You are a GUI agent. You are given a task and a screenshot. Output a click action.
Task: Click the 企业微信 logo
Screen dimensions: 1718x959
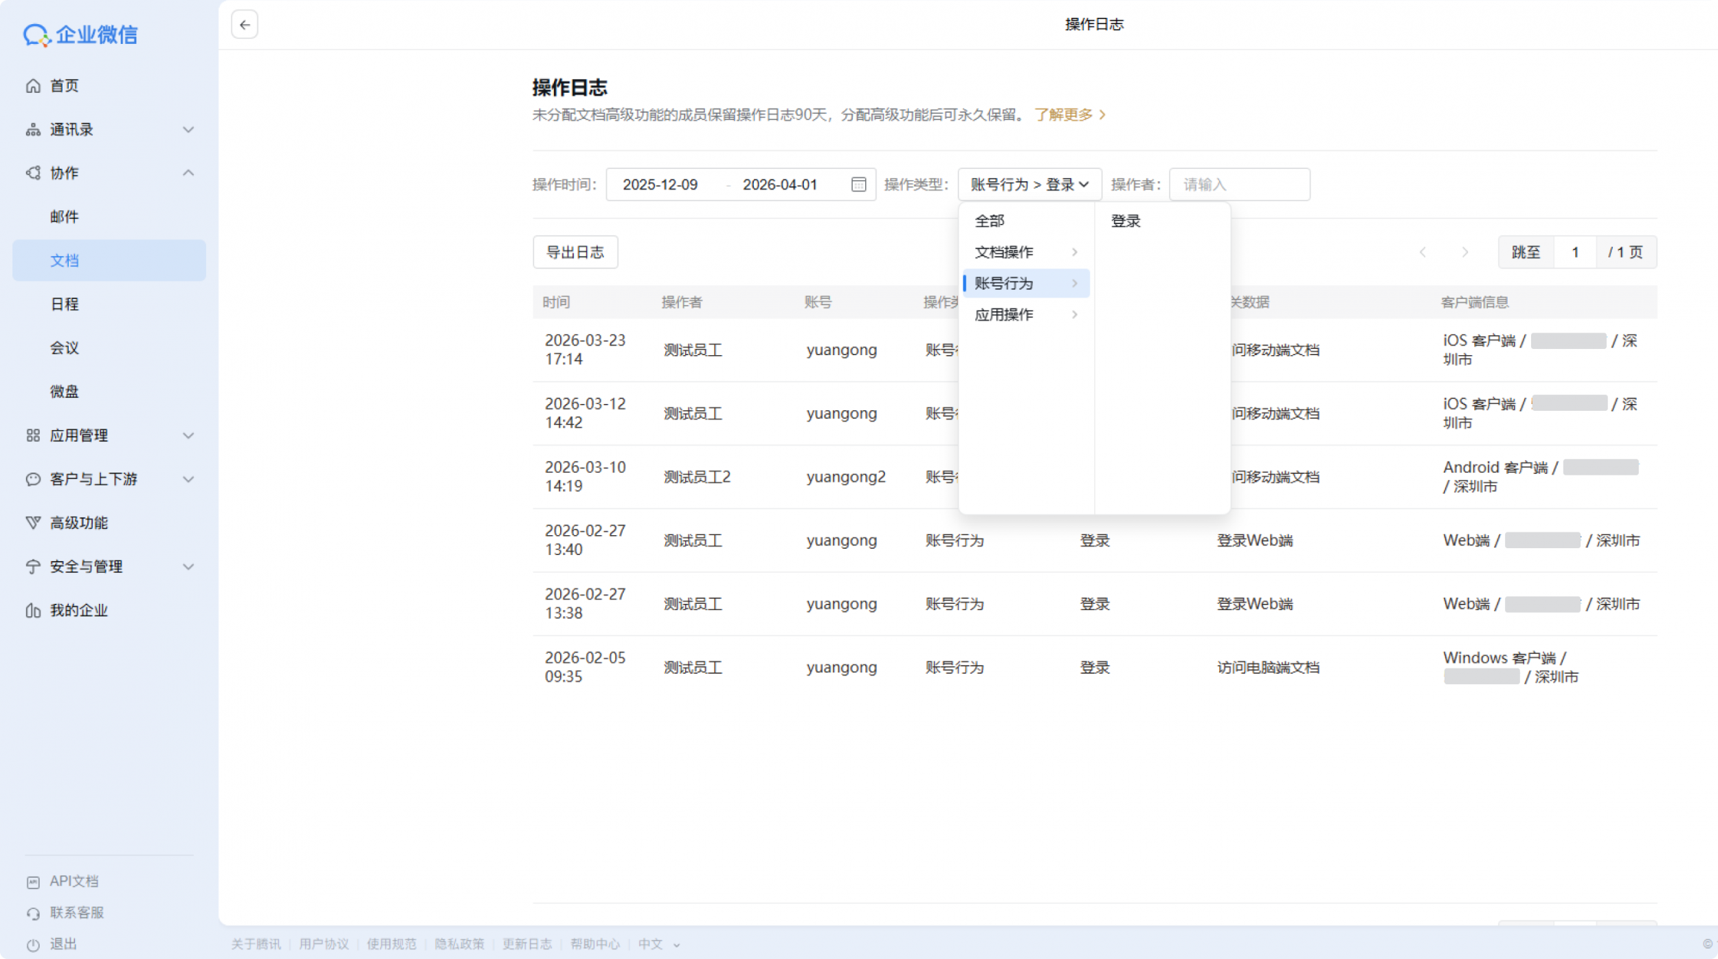(80, 34)
